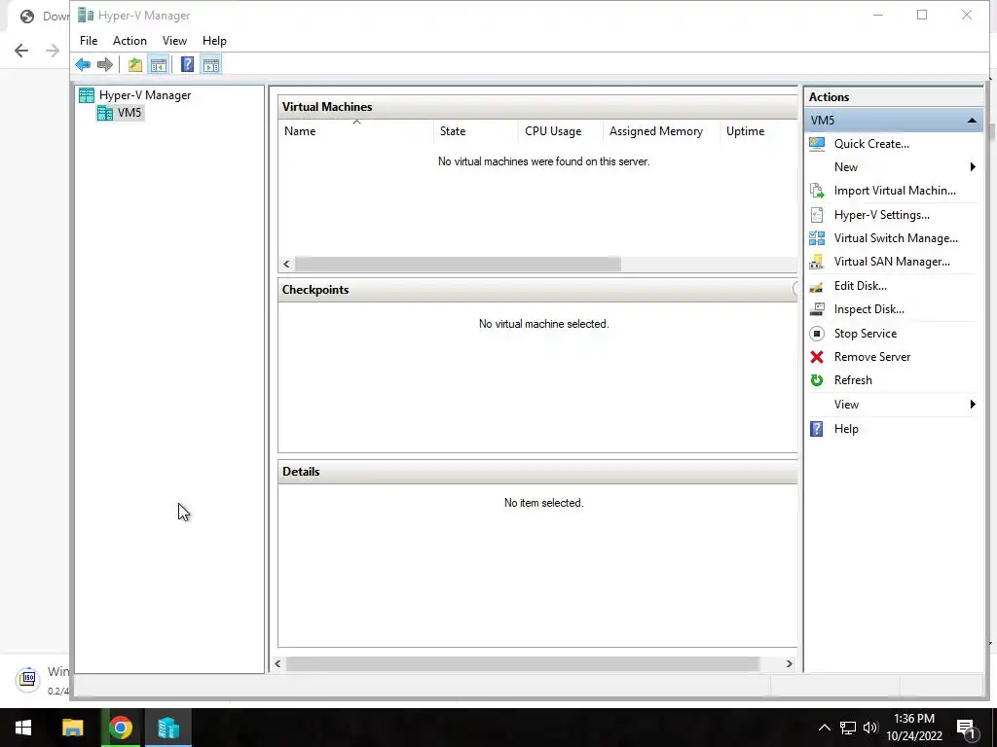Click the Virtual SAN Manager icon
The image size is (997, 747).
(817, 262)
